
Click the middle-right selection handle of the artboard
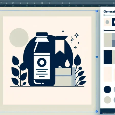97,57
